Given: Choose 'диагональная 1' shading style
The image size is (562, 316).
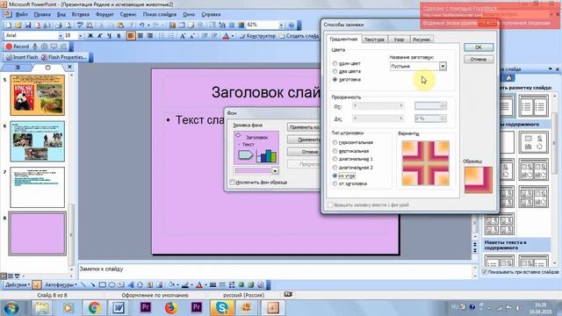Looking at the screenshot, I should click(335, 159).
